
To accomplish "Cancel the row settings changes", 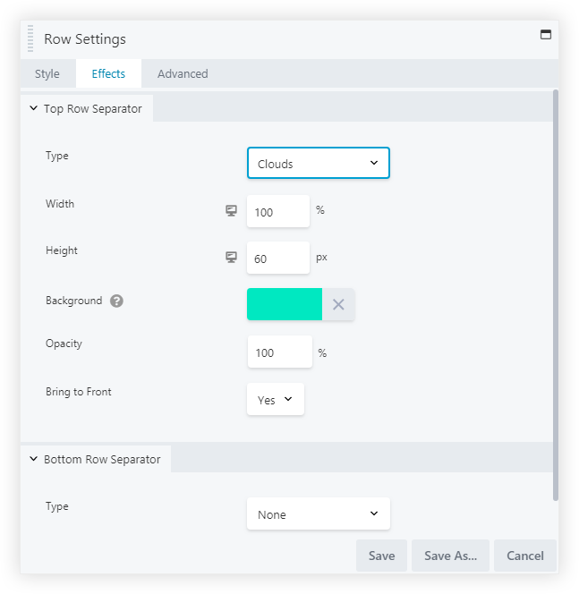I will tap(524, 556).
